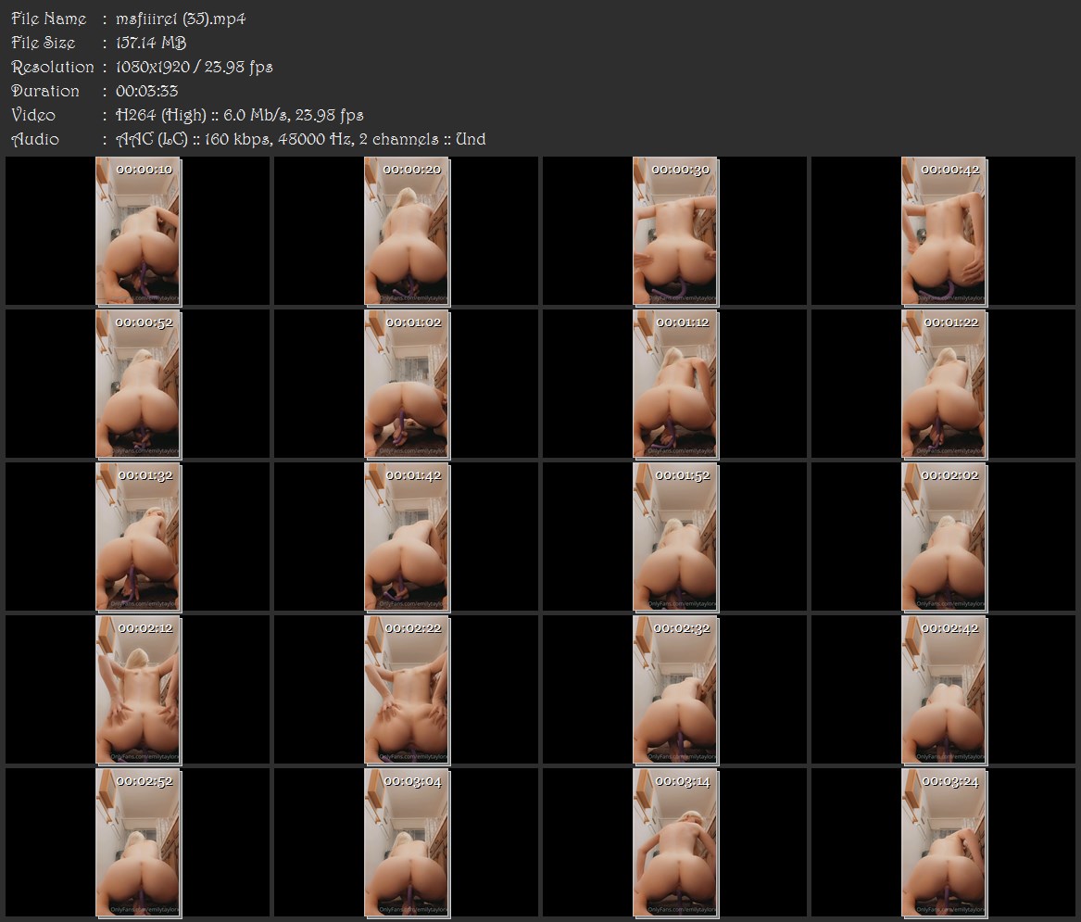Select the audio codec text 'AAC (LC)'
Image resolution: width=1081 pixels, height=922 pixels.
click(x=152, y=139)
